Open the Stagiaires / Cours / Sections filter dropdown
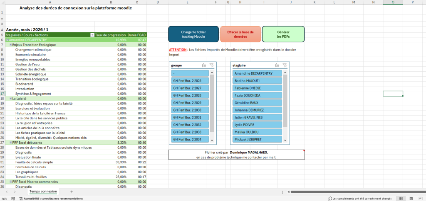Screen dimensions: 426x201 [x=92, y=35]
